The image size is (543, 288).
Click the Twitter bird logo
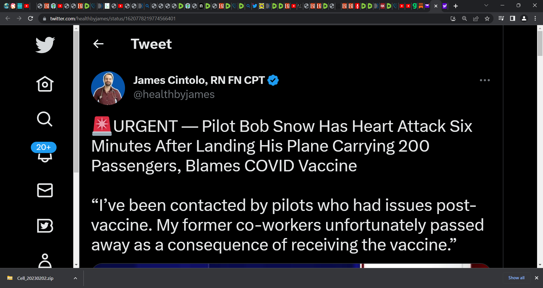pyautogui.click(x=45, y=45)
